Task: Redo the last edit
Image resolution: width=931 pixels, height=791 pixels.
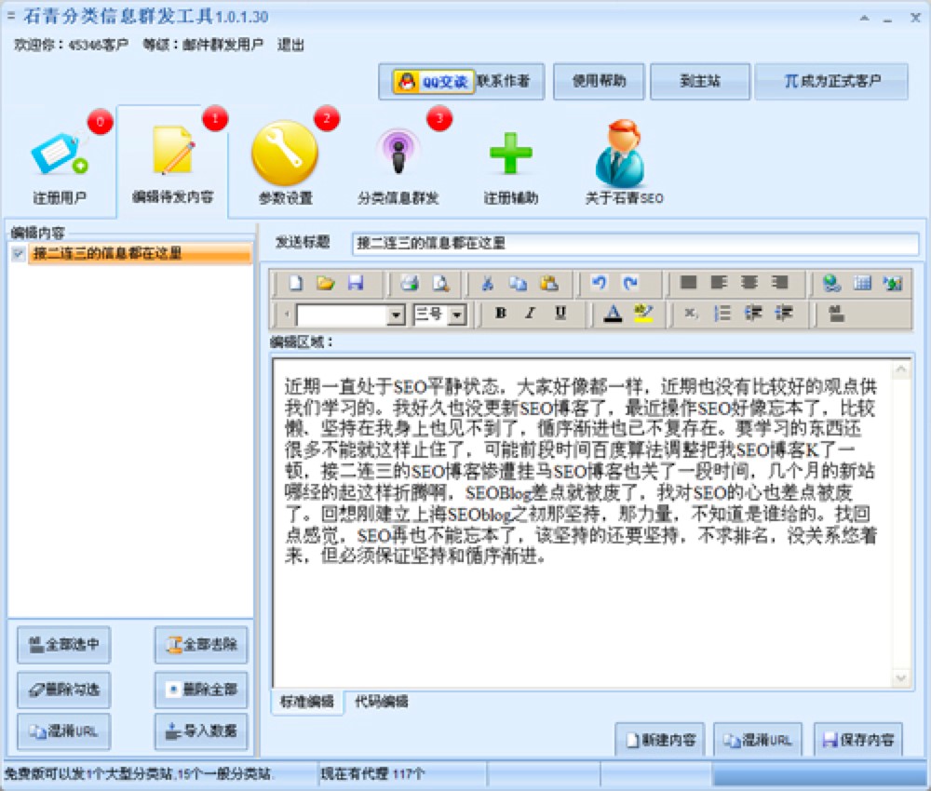Action: click(x=630, y=283)
